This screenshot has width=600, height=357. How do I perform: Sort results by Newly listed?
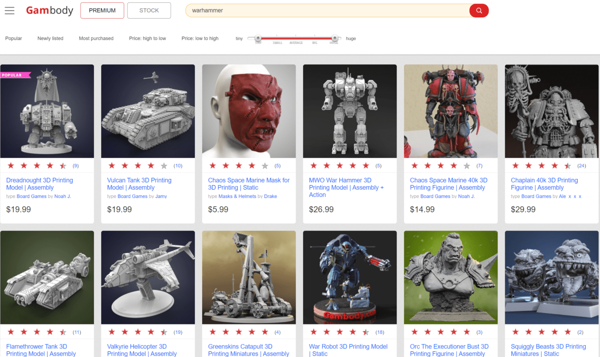51,38
